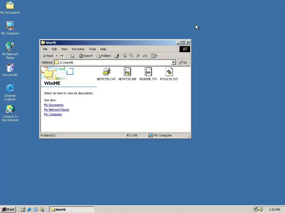Open the Start menu
The height and width of the screenshot is (213, 285).
(8, 210)
